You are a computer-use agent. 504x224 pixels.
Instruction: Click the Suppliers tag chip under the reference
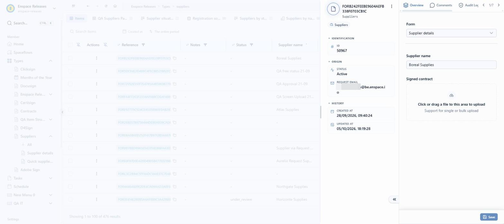(x=338, y=25)
